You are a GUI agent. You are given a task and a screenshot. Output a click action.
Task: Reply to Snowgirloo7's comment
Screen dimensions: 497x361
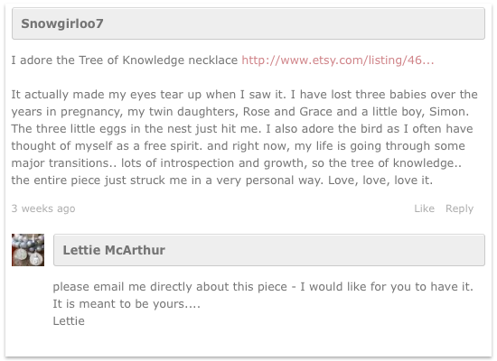point(459,208)
